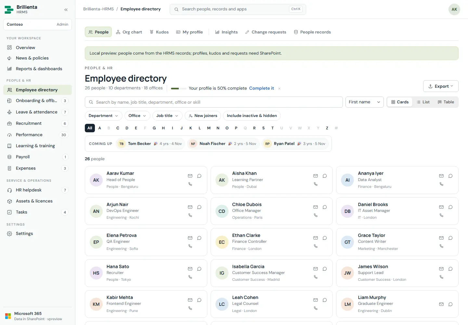Open the Kudos tab
468x325 pixels.
pos(159,32)
